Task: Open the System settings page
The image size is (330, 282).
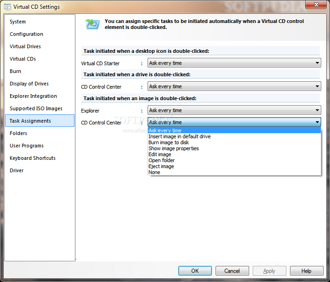Action: 40,22
